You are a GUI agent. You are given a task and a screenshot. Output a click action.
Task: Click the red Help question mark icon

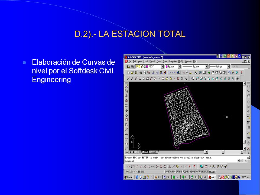(x=241, y=73)
